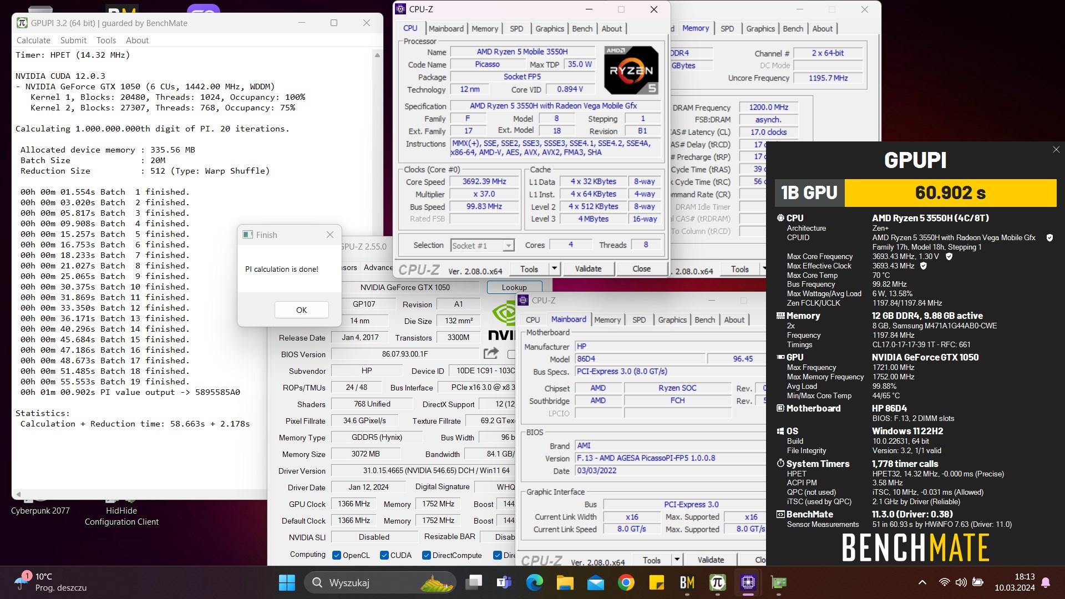Open the volume speaker tray icon
Screen dimensions: 1065x599
(x=961, y=582)
